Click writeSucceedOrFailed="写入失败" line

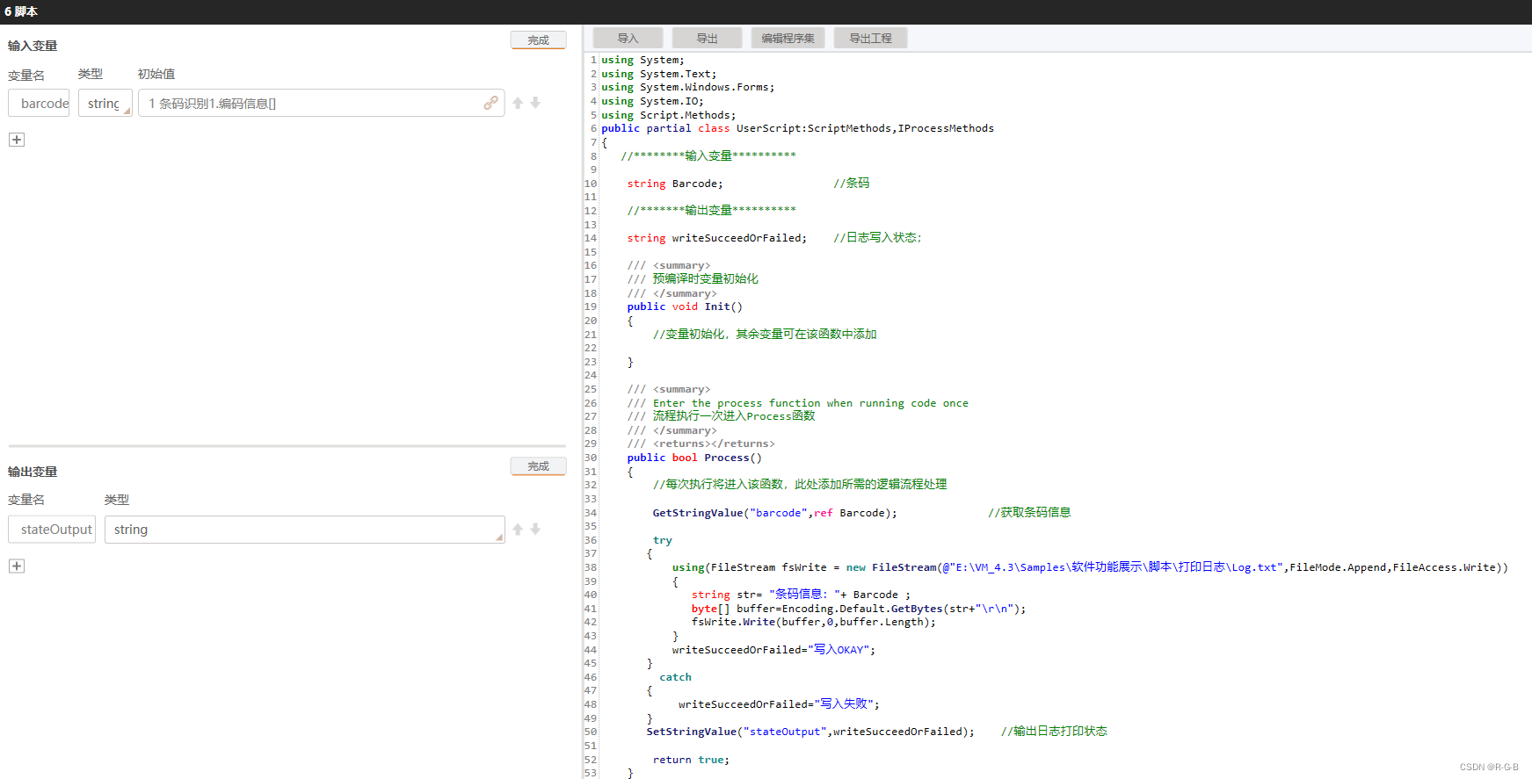click(779, 704)
